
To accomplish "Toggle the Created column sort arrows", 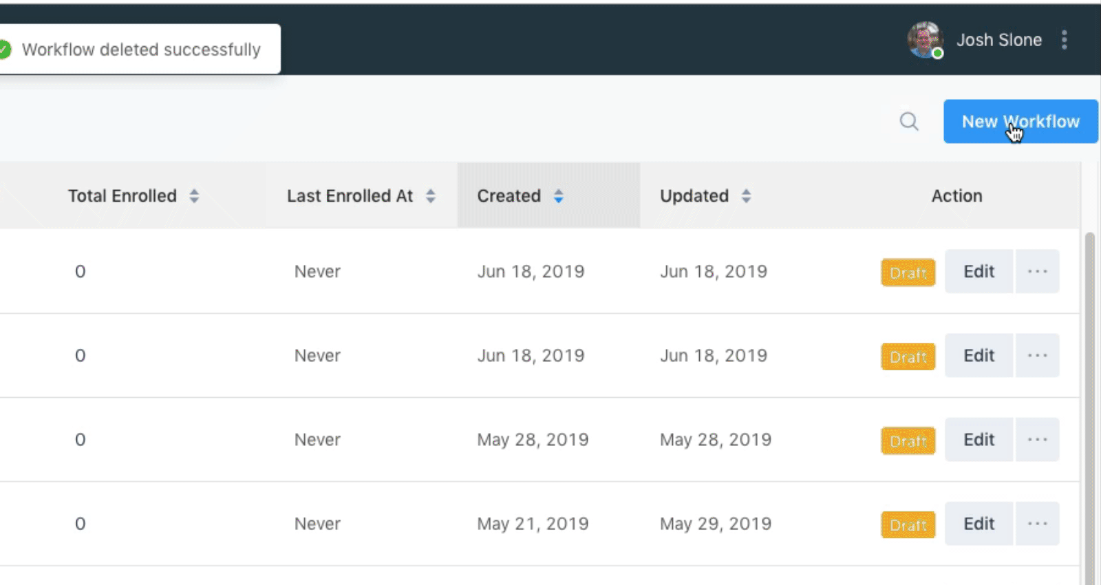I will [x=559, y=196].
